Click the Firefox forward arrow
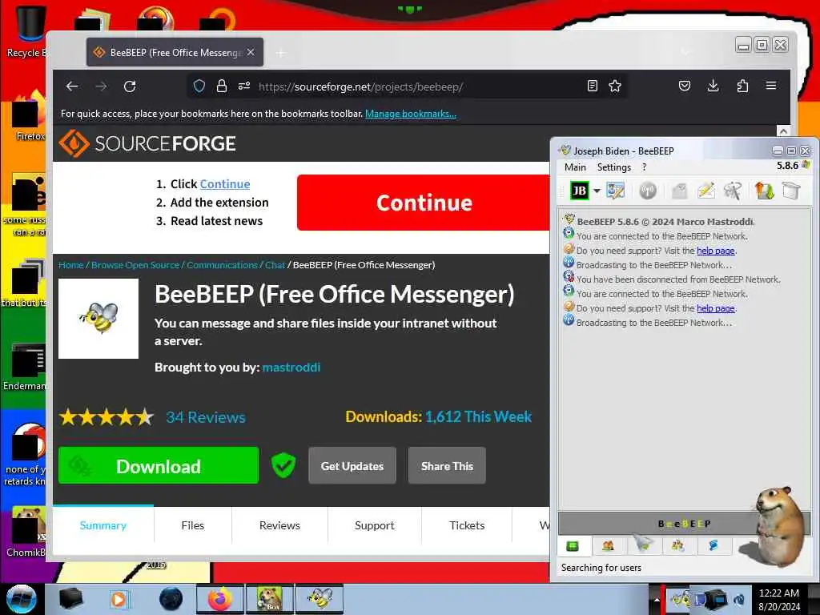The width and height of the screenshot is (820, 615). 101,86
